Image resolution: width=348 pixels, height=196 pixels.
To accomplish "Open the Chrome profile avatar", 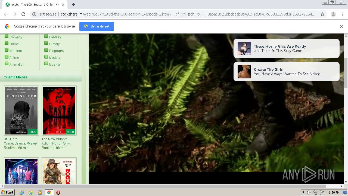I will (x=333, y=14).
